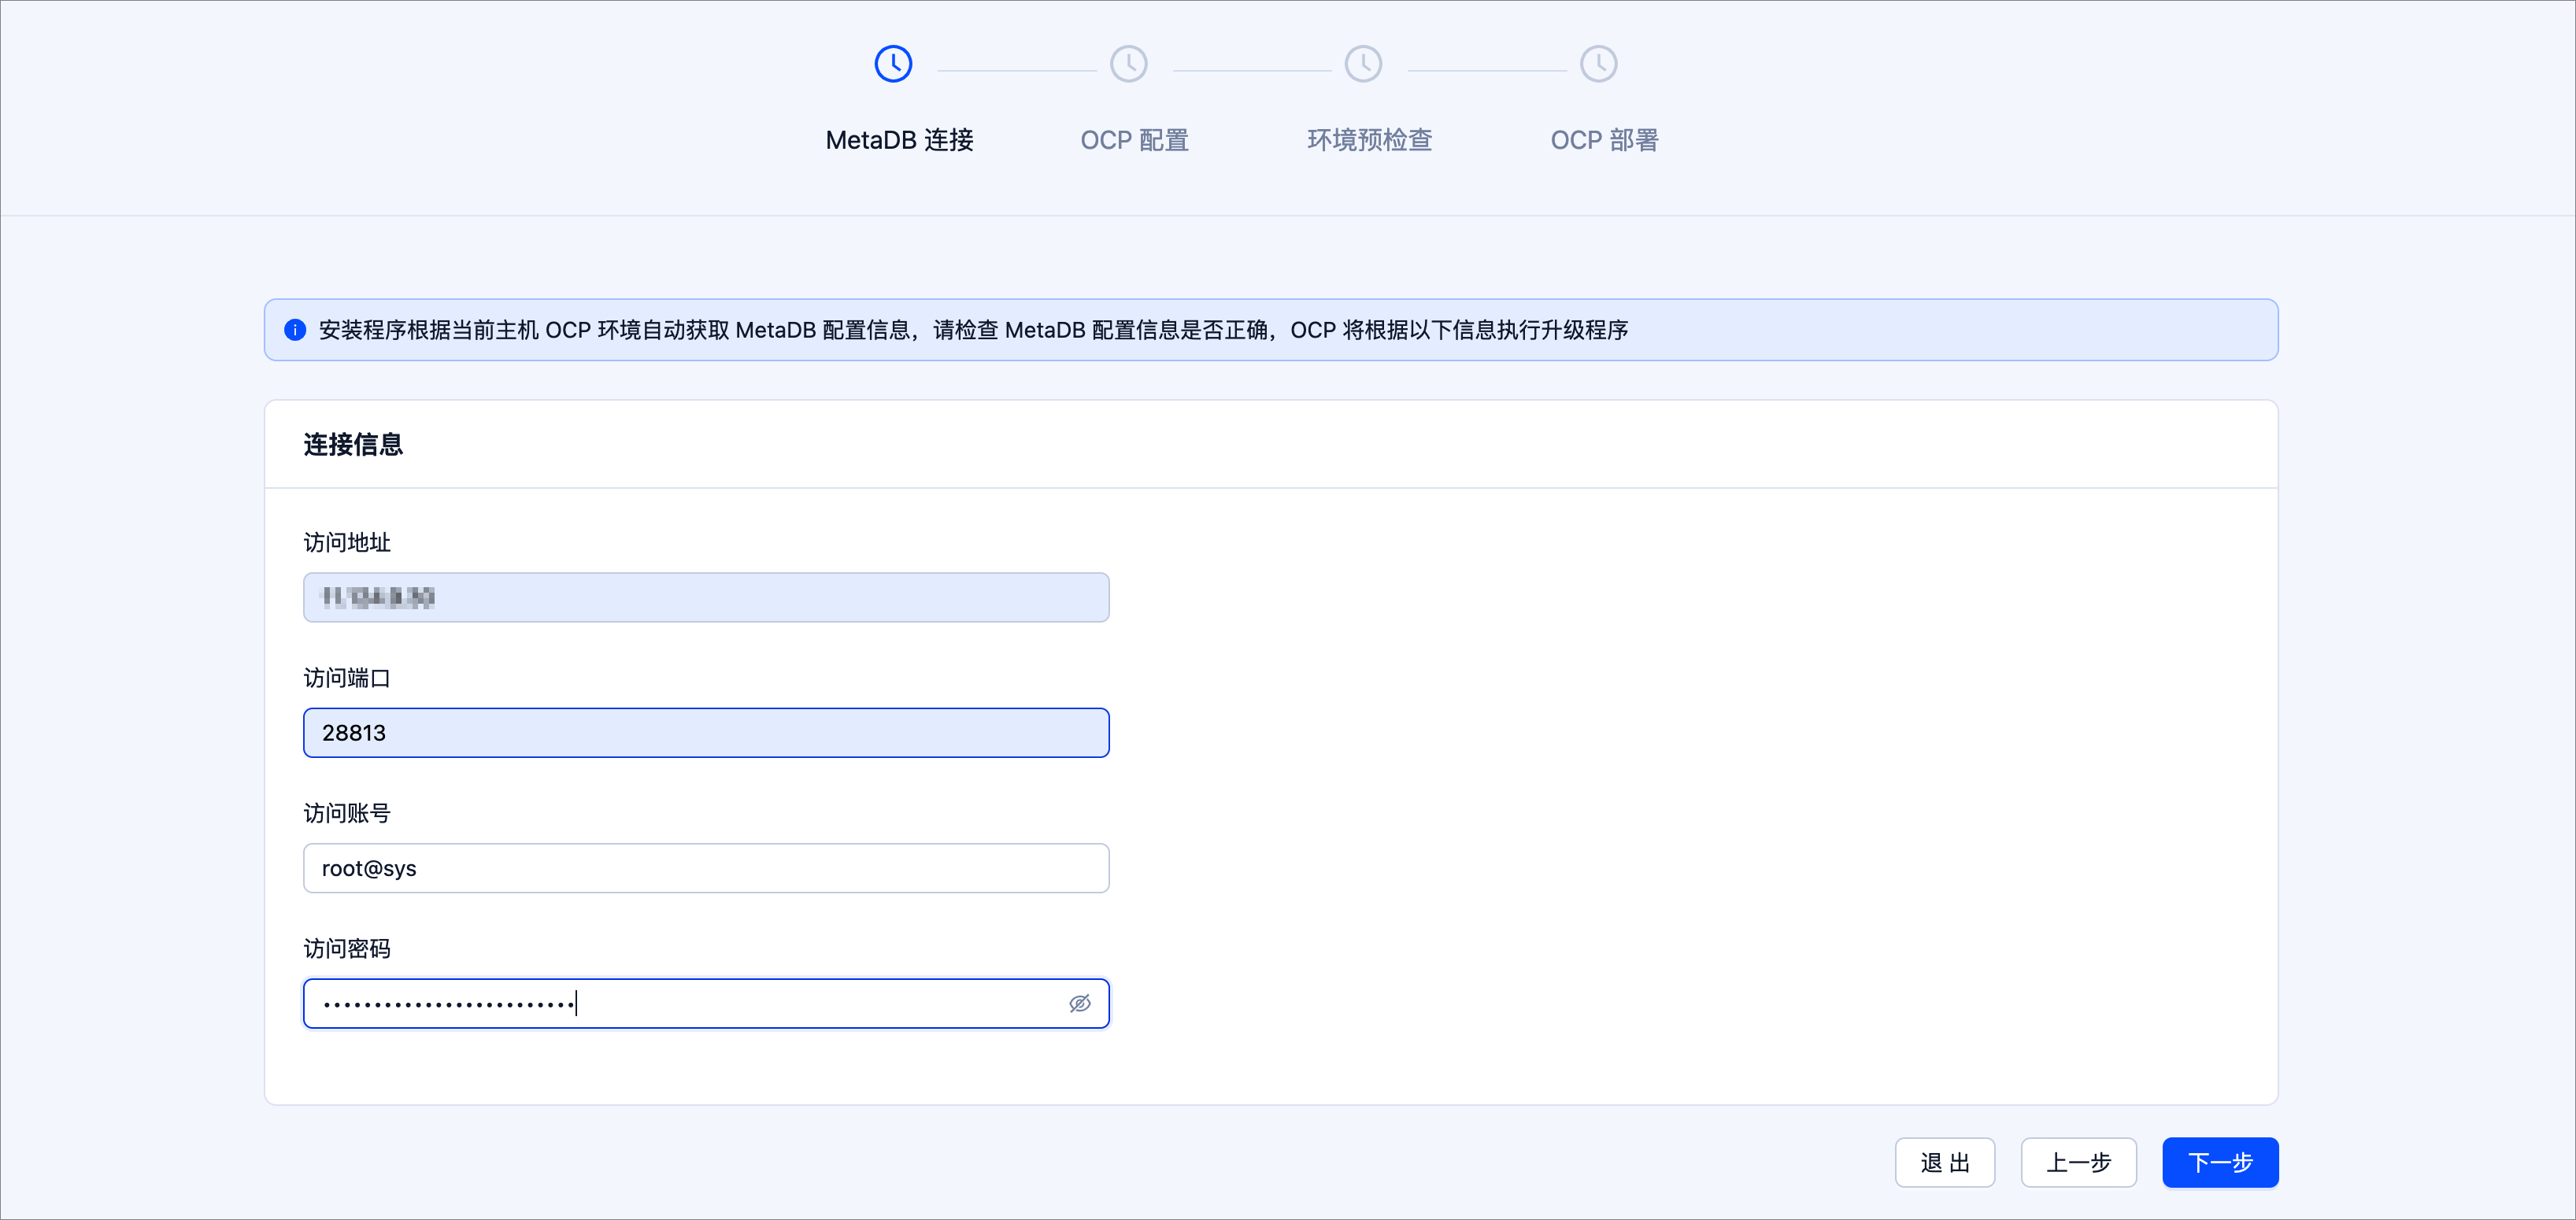Select the 环境预检查 step label
This screenshot has width=2576, height=1220.
pos(1369,140)
